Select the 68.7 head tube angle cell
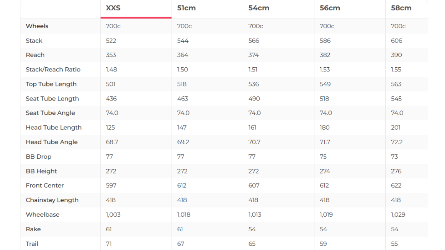445x250 pixels. 112,142
